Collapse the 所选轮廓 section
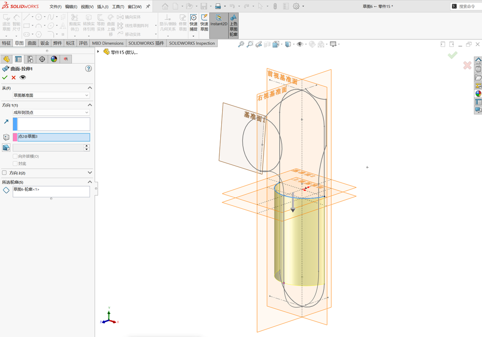482x337 pixels. [x=90, y=182]
